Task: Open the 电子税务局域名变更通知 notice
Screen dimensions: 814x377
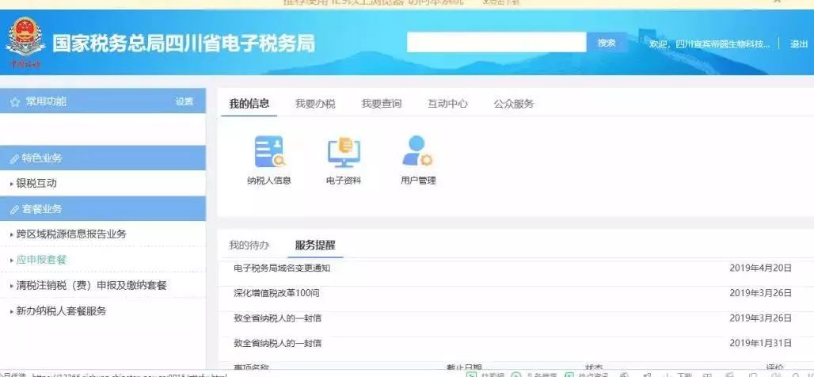Action: (x=282, y=268)
